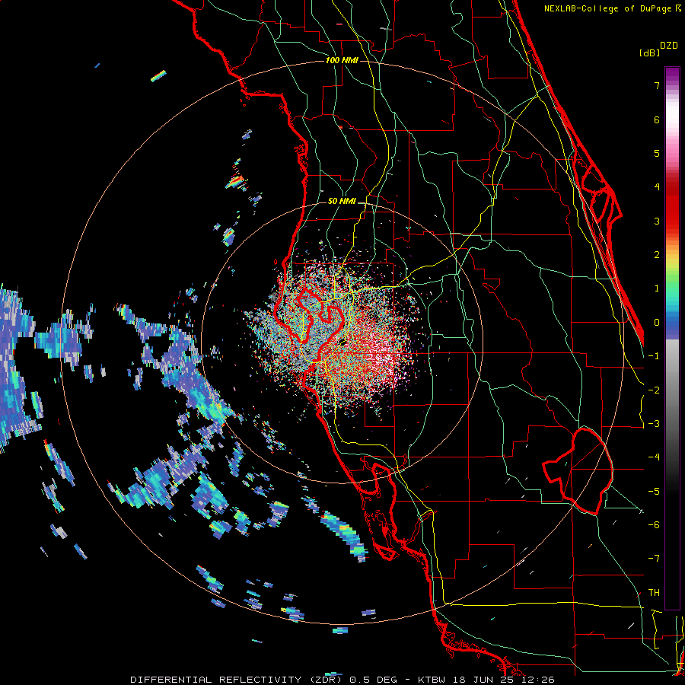Click the -7 value on color scale
Screen dimensions: 685x685
pos(654,559)
